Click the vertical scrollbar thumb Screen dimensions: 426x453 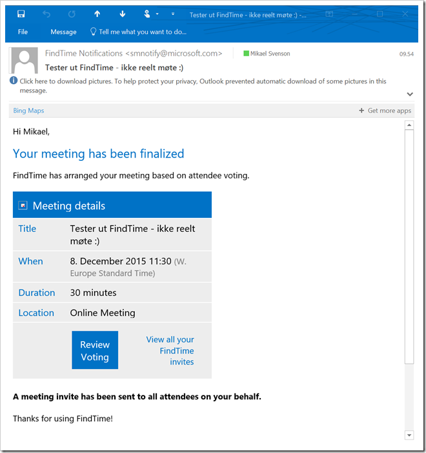click(x=409, y=246)
